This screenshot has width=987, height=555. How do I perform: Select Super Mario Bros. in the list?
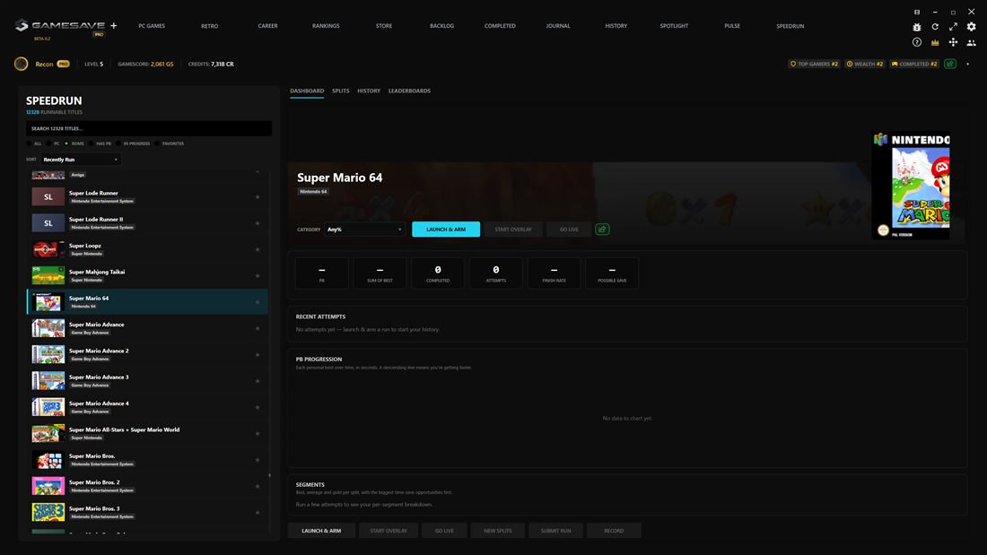(146, 459)
